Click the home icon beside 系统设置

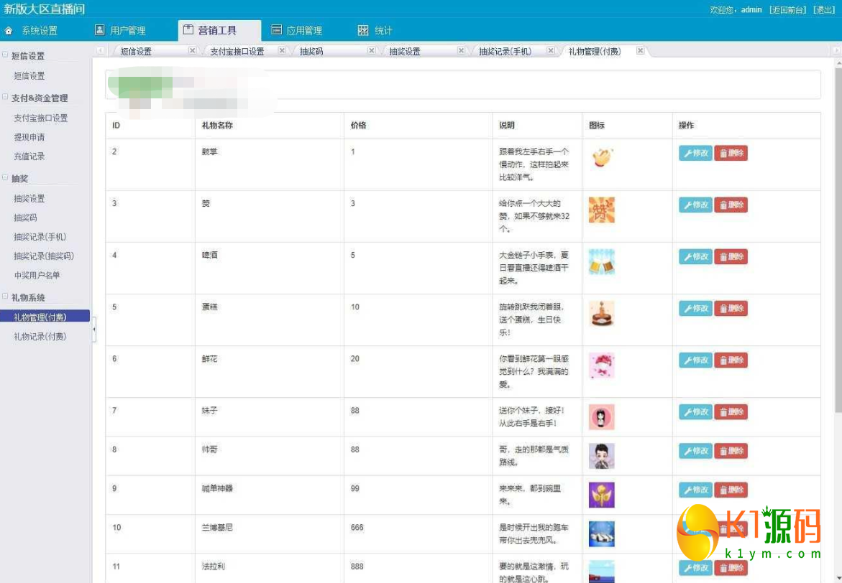[9, 31]
